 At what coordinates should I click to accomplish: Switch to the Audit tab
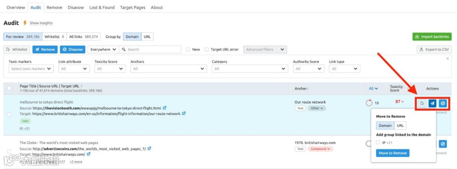pyautogui.click(x=36, y=8)
